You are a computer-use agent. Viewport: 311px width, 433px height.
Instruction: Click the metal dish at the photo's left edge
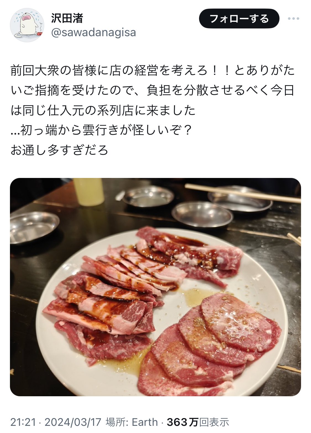tap(34, 227)
